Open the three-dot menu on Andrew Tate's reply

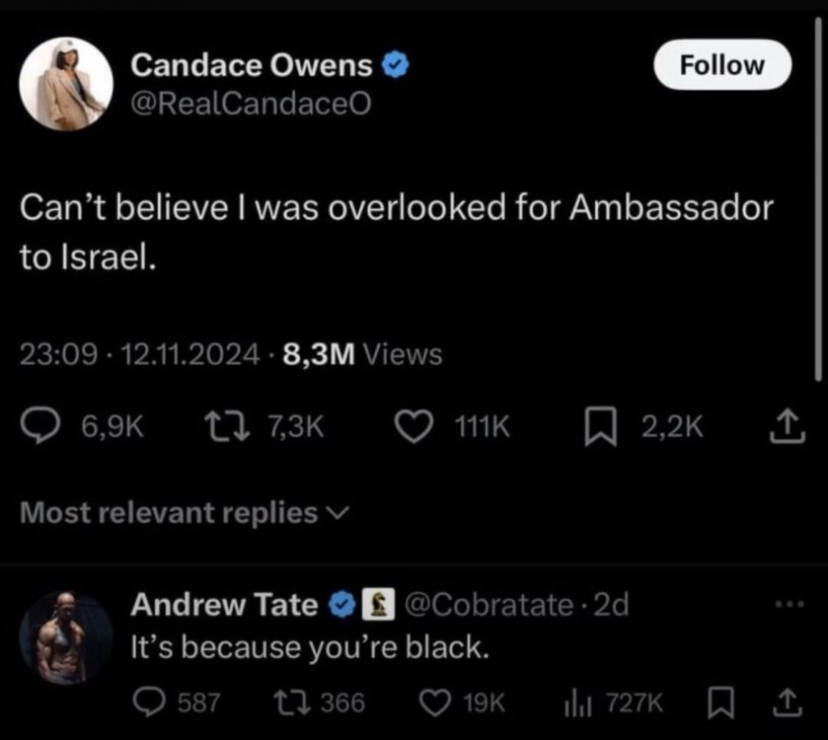790,603
